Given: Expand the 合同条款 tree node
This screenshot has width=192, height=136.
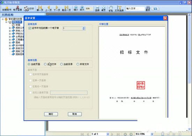Looking at the screenshot, I should 10,37.
